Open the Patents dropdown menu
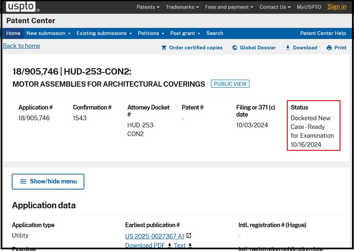 (148, 7)
